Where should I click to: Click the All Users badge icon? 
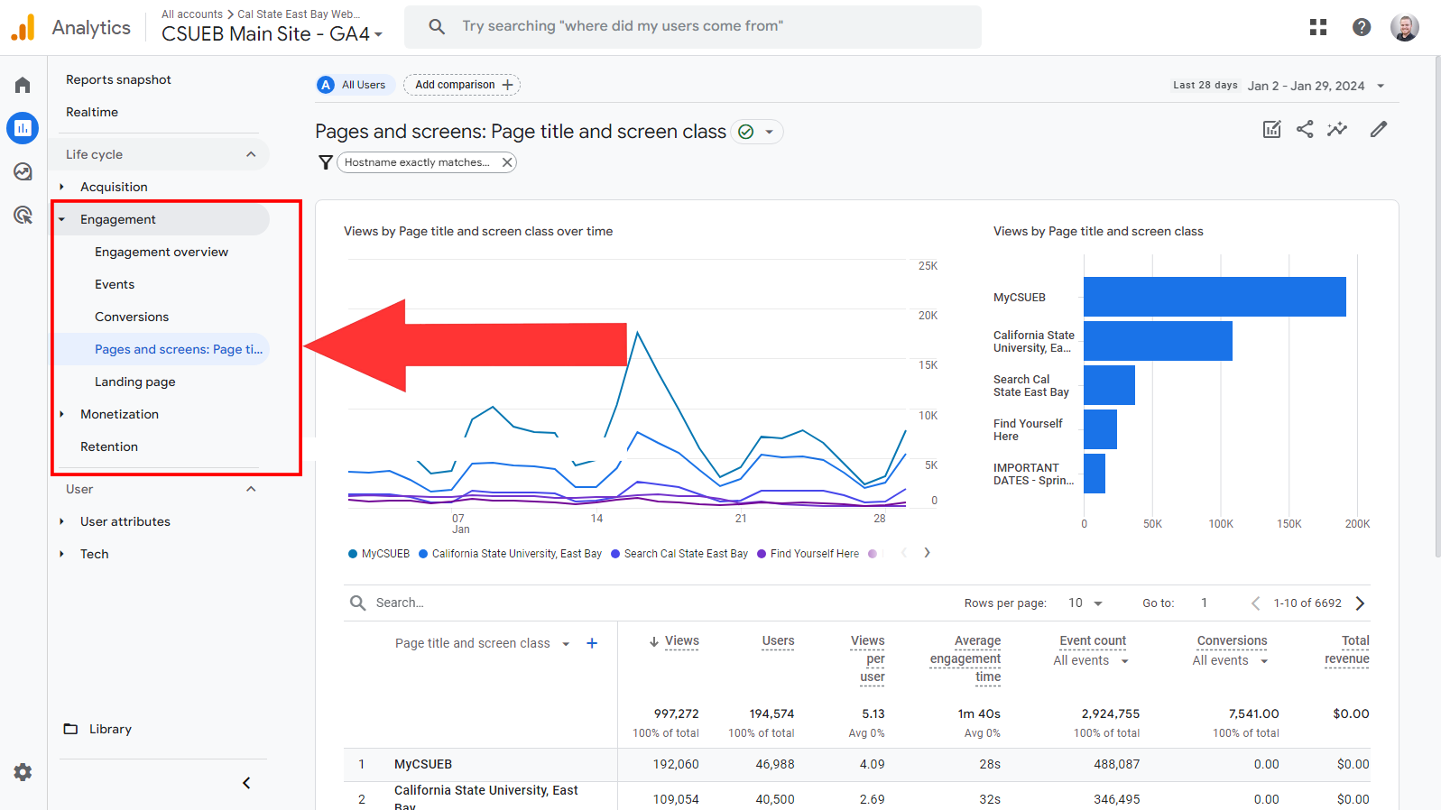[326, 85]
